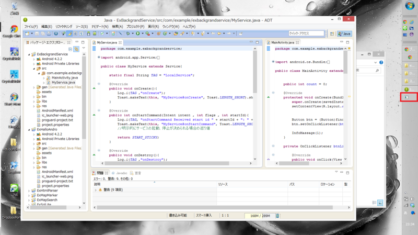Sort problems by ロケーション column header
This screenshot has width=418, height=235.
pyautogui.click(x=331, y=184)
